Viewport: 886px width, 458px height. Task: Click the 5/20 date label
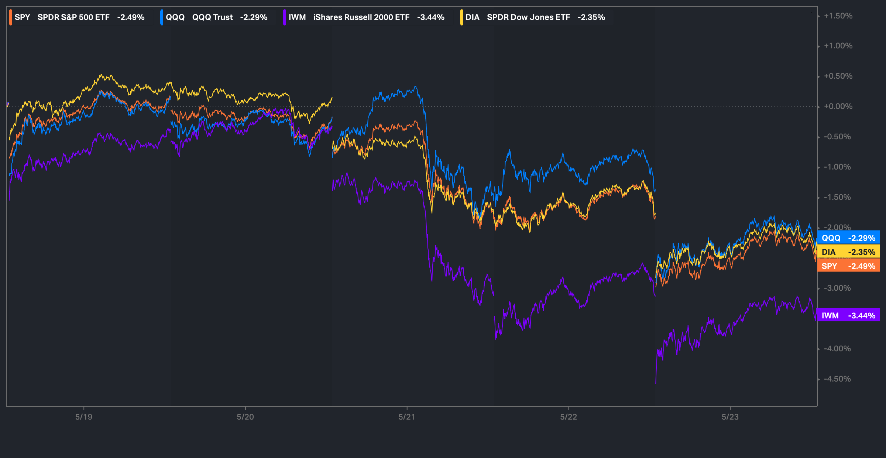pos(245,417)
